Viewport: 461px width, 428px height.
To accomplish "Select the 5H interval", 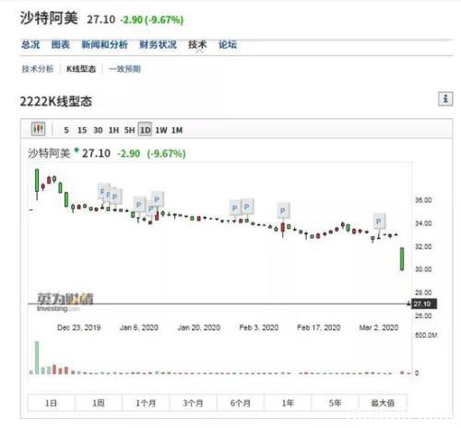I will [129, 130].
